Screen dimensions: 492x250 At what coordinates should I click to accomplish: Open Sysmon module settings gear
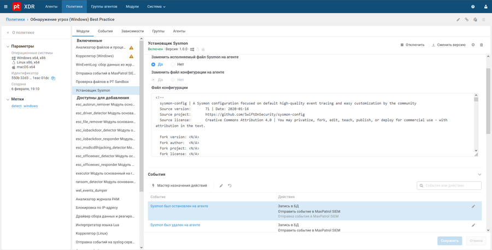(473, 45)
